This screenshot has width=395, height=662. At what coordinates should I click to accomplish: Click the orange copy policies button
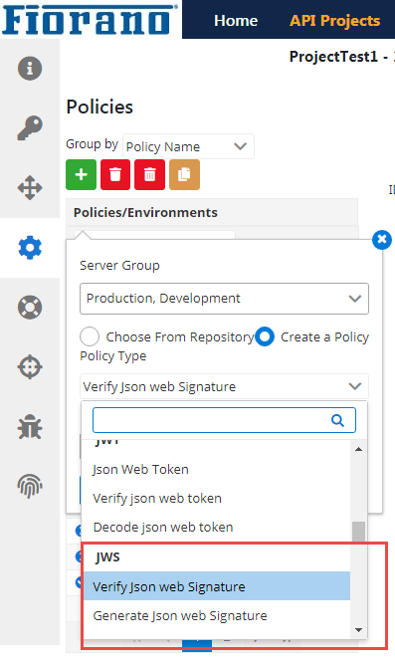coord(184,174)
